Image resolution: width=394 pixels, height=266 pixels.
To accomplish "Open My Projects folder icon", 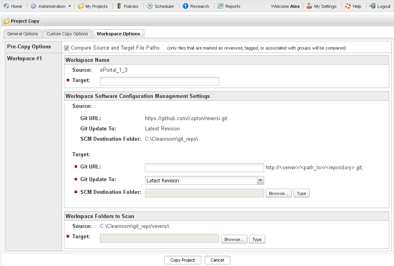I will [81, 6].
